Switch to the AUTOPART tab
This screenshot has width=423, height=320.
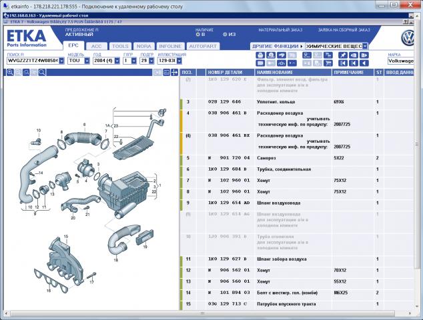[x=203, y=46]
